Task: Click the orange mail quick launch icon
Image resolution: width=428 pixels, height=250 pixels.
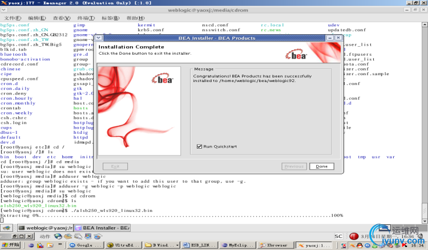Action: pos(50,245)
